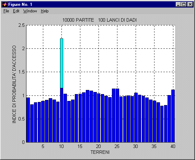Open the File menu
The image size is (195, 160).
coord(6,11)
